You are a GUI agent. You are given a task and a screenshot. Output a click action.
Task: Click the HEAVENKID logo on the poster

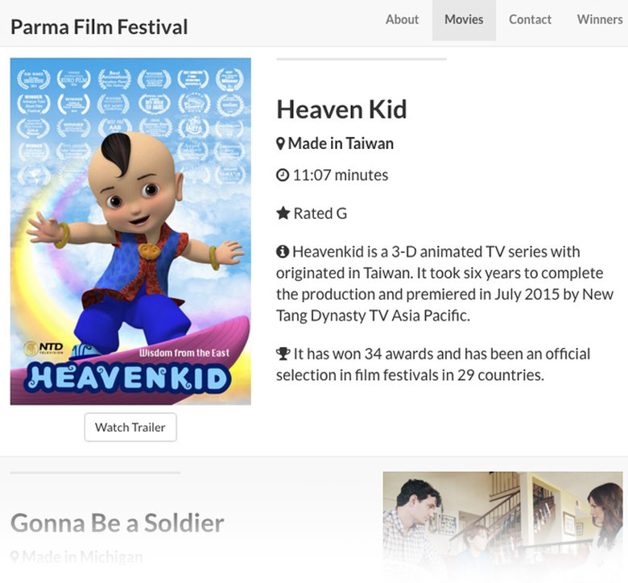tap(129, 379)
